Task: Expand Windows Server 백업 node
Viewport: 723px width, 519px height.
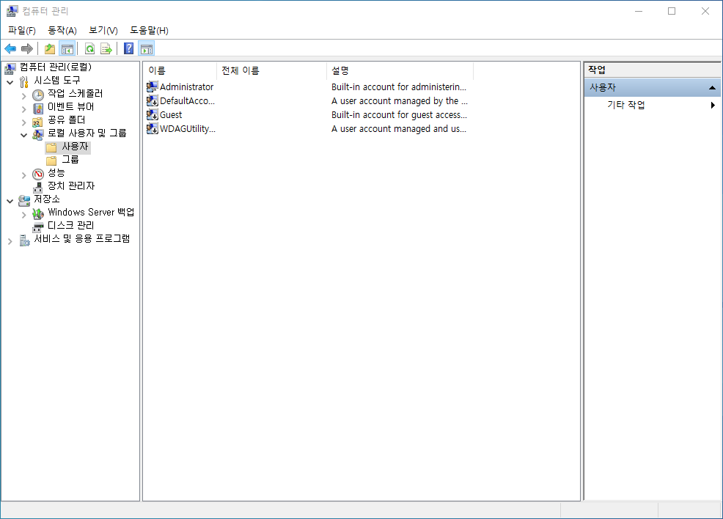Action: click(x=24, y=215)
